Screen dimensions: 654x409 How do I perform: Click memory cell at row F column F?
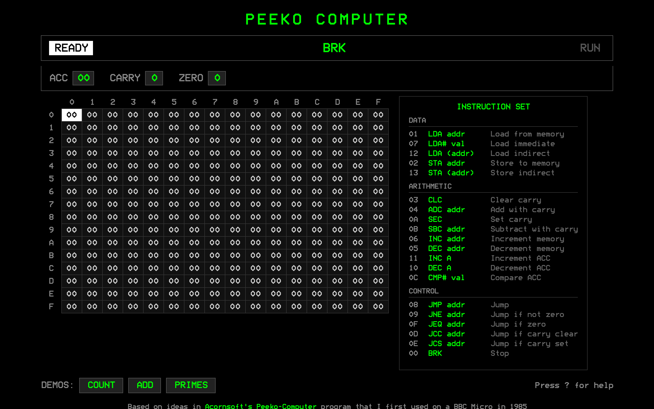[x=378, y=306]
